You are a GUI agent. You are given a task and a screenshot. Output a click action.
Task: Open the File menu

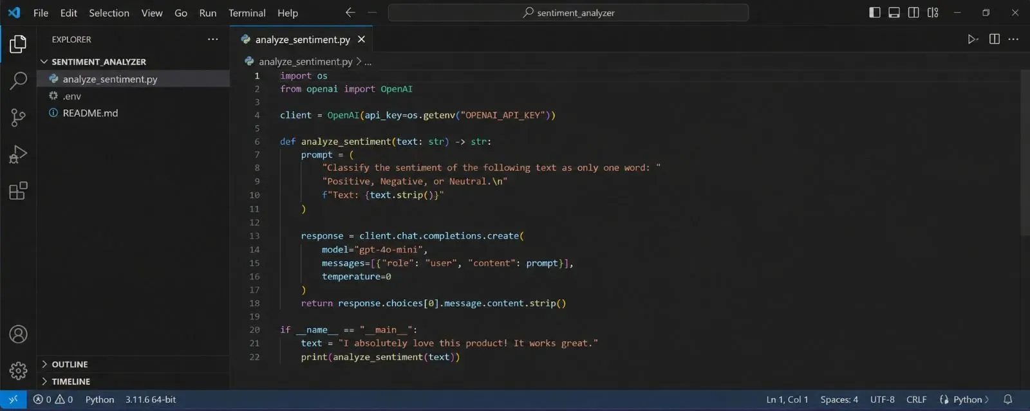(41, 13)
